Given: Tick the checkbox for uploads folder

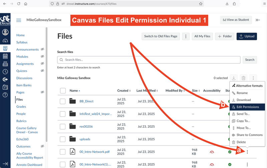Looking at the screenshot, I should (x=63, y=139).
